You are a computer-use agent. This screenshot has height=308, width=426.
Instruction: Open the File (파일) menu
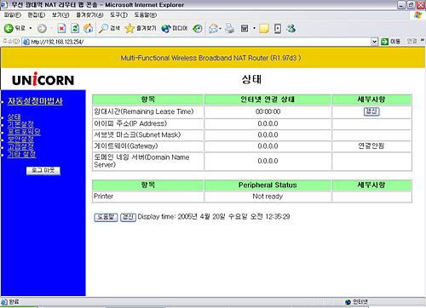tap(12, 14)
